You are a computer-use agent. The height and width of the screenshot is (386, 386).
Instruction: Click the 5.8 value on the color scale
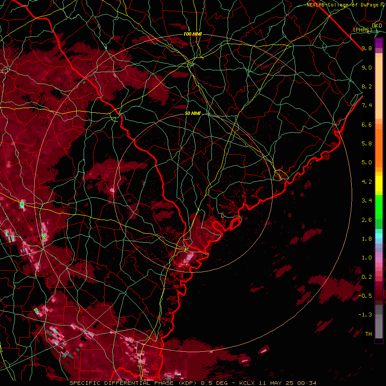tap(367, 144)
